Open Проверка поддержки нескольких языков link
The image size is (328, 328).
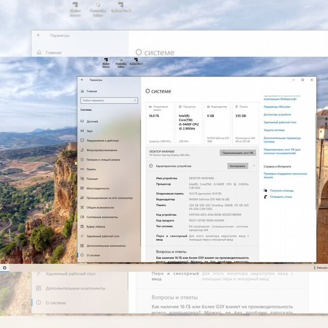[x=285, y=175]
